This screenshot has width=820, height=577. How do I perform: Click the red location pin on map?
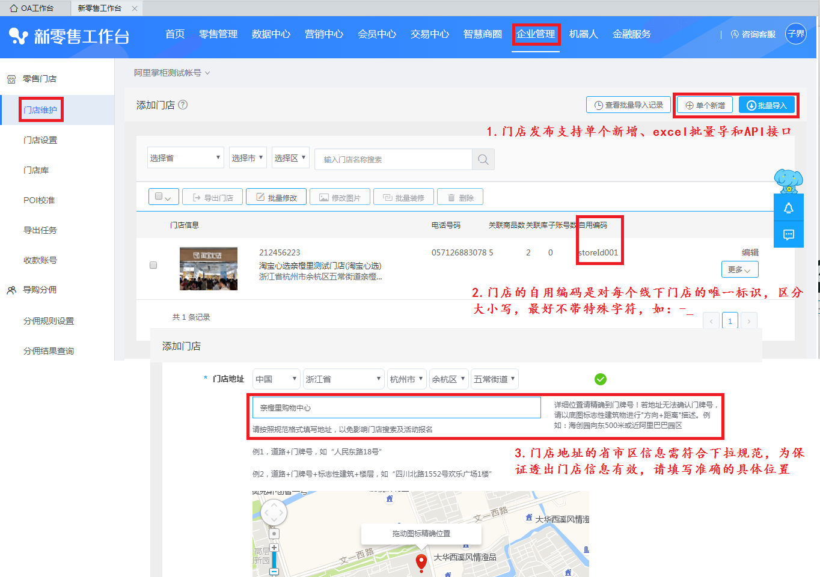click(421, 562)
